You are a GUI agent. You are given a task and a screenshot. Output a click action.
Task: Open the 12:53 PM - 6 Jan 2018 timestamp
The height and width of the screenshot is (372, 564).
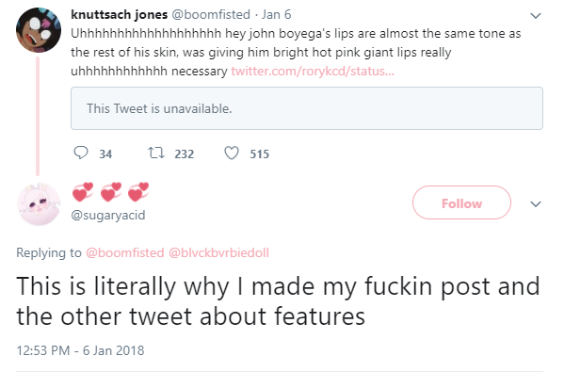(x=80, y=350)
